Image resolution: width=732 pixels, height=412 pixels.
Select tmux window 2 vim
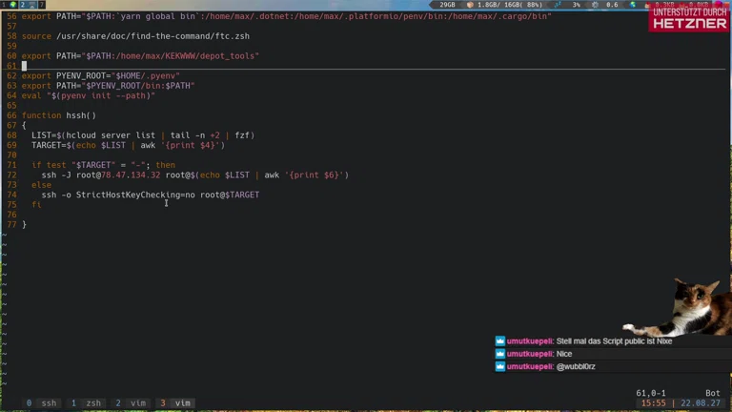[132, 403]
